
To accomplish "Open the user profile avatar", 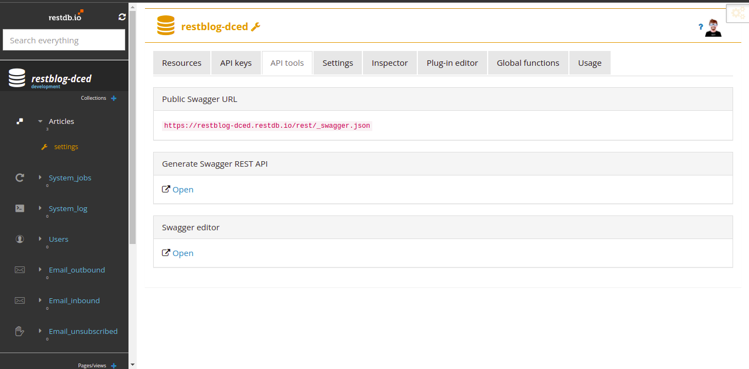I will [713, 27].
